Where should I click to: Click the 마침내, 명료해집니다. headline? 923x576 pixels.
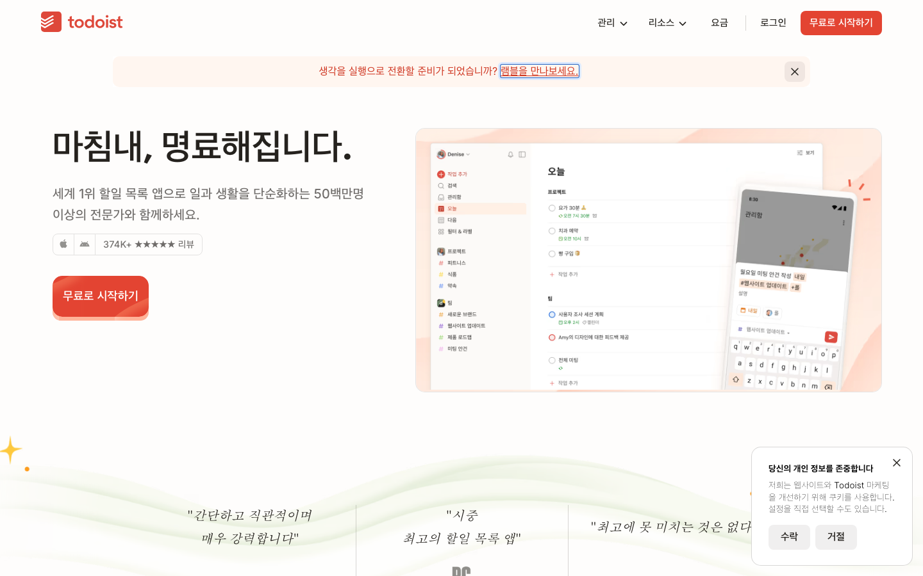point(203,147)
